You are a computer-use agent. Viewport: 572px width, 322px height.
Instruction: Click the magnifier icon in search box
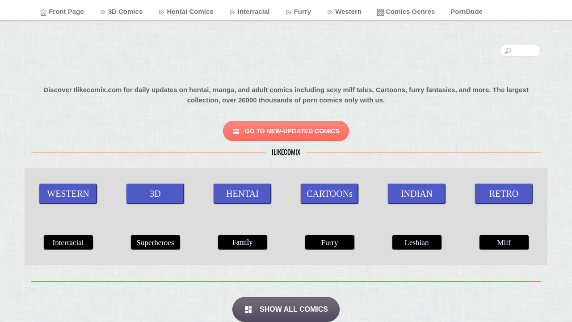[508, 51]
